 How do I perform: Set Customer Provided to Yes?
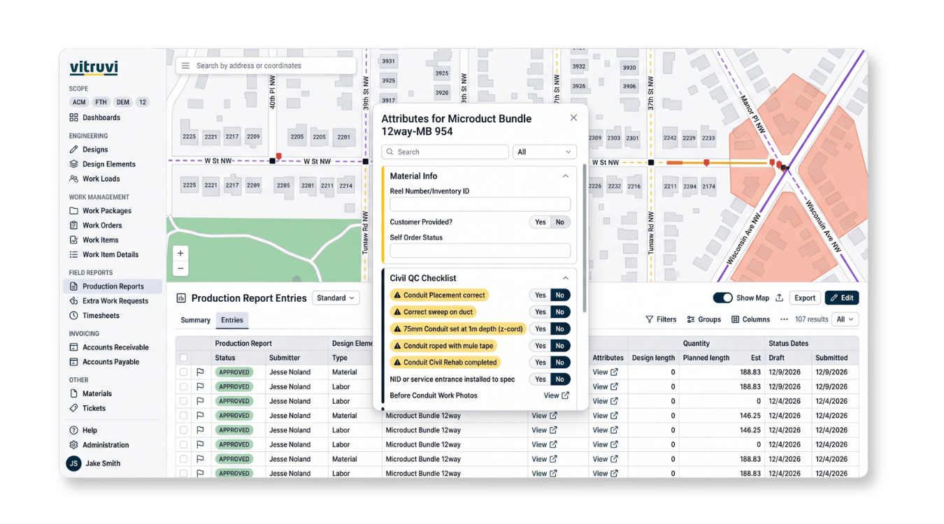point(540,222)
